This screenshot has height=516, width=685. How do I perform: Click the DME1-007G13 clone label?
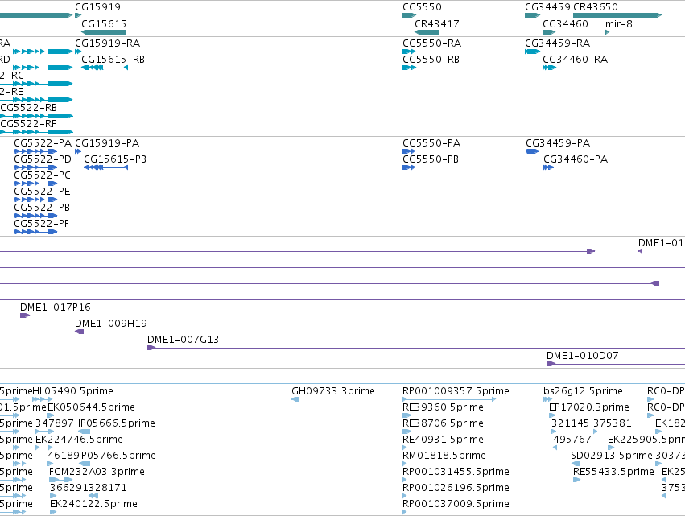pyautogui.click(x=183, y=340)
